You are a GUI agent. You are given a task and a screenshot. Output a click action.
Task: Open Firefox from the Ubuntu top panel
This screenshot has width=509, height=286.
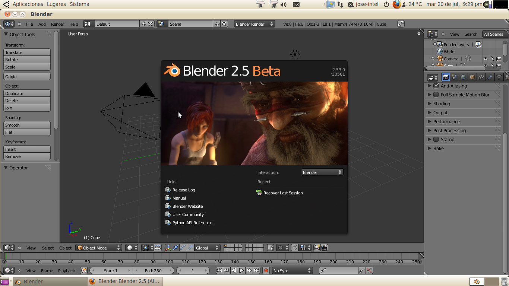click(396, 4)
